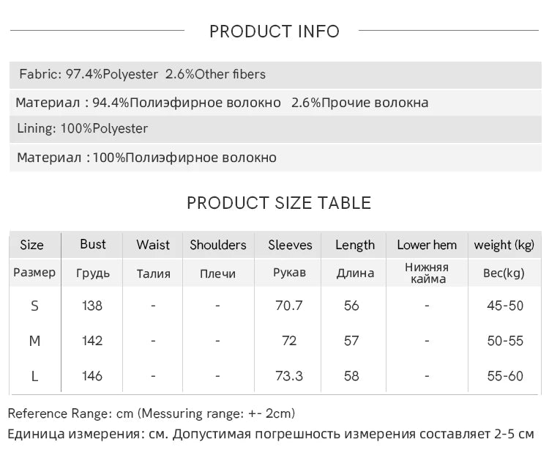Viewport: 549px width, 461px height.
Task: Click the L size row label
Action: click(34, 376)
